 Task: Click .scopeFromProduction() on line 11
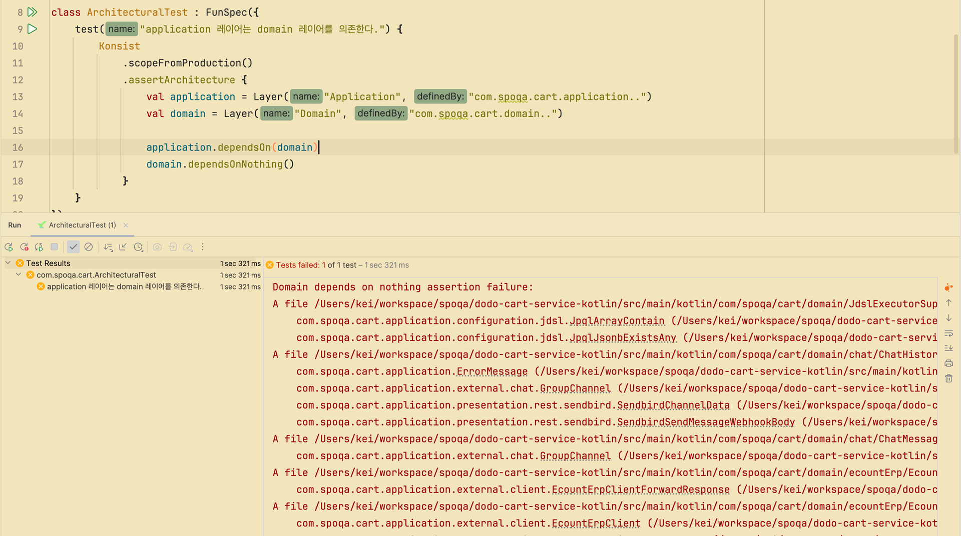pyautogui.click(x=188, y=63)
